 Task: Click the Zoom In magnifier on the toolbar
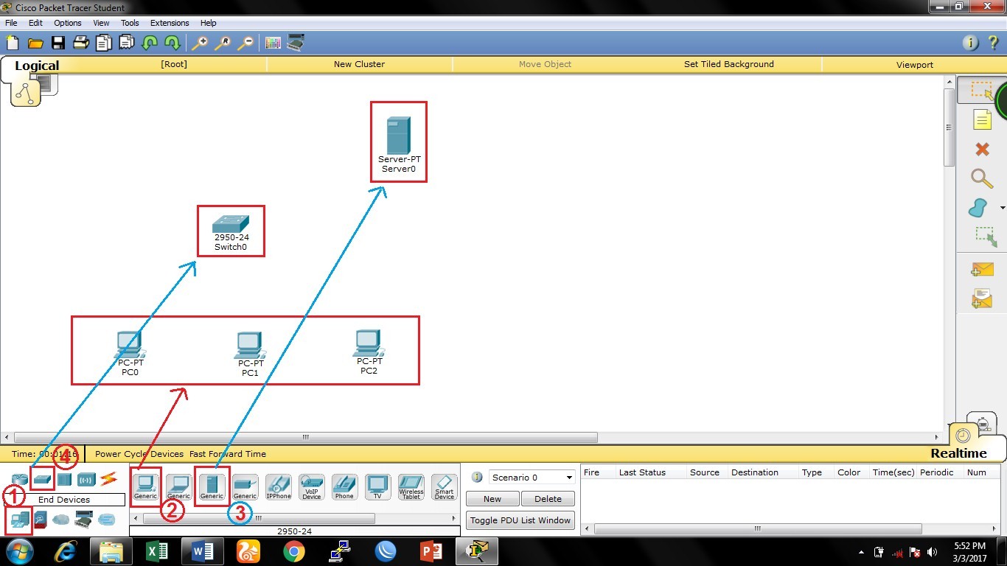pyautogui.click(x=200, y=43)
